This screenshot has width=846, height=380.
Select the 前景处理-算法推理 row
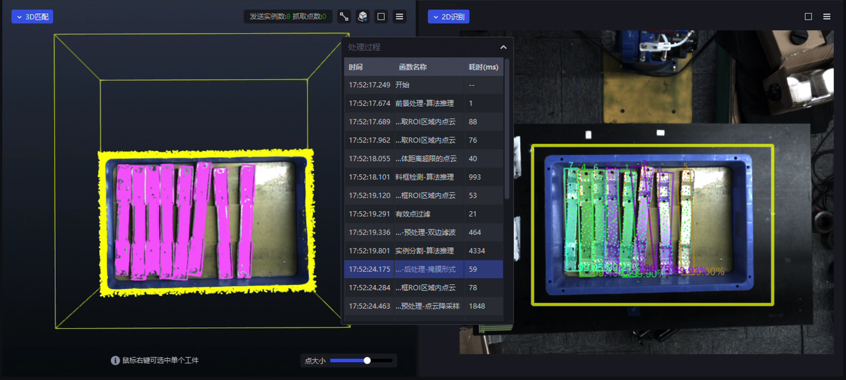point(424,103)
